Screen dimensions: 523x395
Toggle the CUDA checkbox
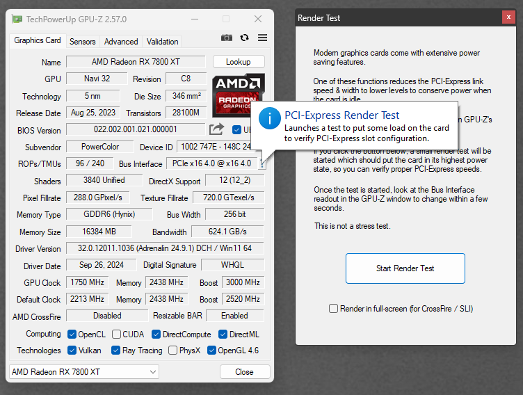pos(116,334)
